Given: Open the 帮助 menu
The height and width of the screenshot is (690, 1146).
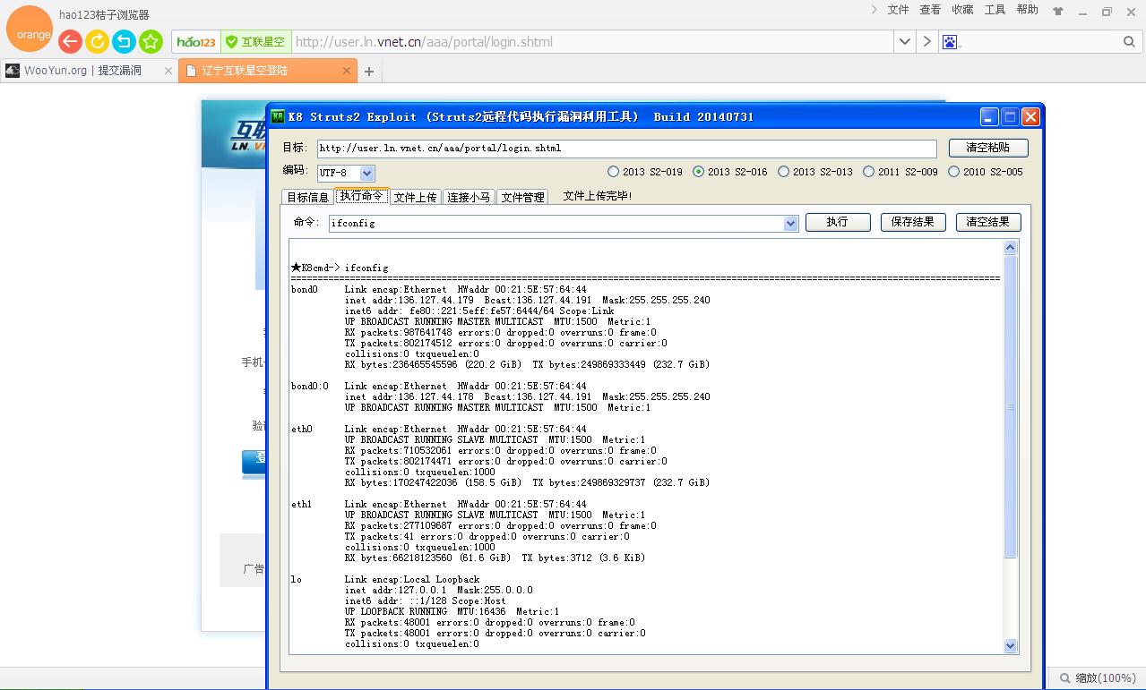Looking at the screenshot, I should click(1028, 10).
